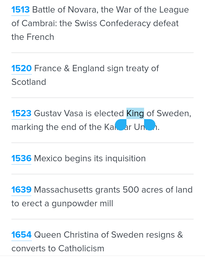Tap the left text selection handle
Screen dimensions: 205x263
tap(121, 125)
